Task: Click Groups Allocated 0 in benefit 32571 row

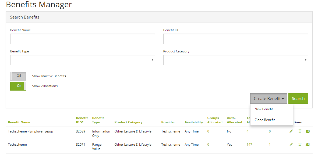Action: pyautogui.click(x=208, y=145)
